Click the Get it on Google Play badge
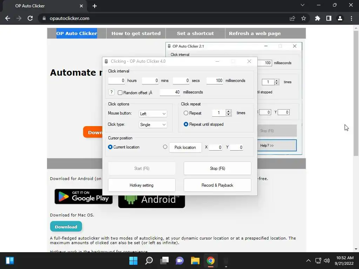 pyautogui.click(x=83, y=196)
